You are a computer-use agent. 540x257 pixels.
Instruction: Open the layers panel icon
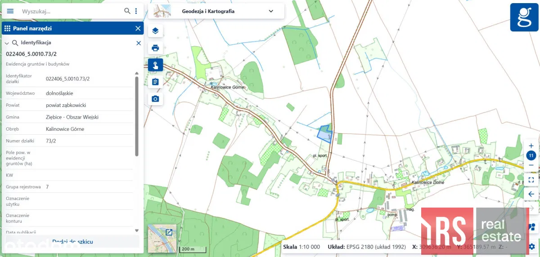point(155,31)
